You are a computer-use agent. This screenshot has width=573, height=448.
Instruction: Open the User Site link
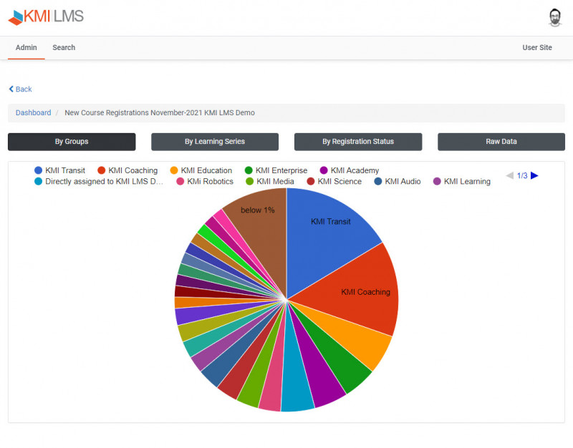536,47
